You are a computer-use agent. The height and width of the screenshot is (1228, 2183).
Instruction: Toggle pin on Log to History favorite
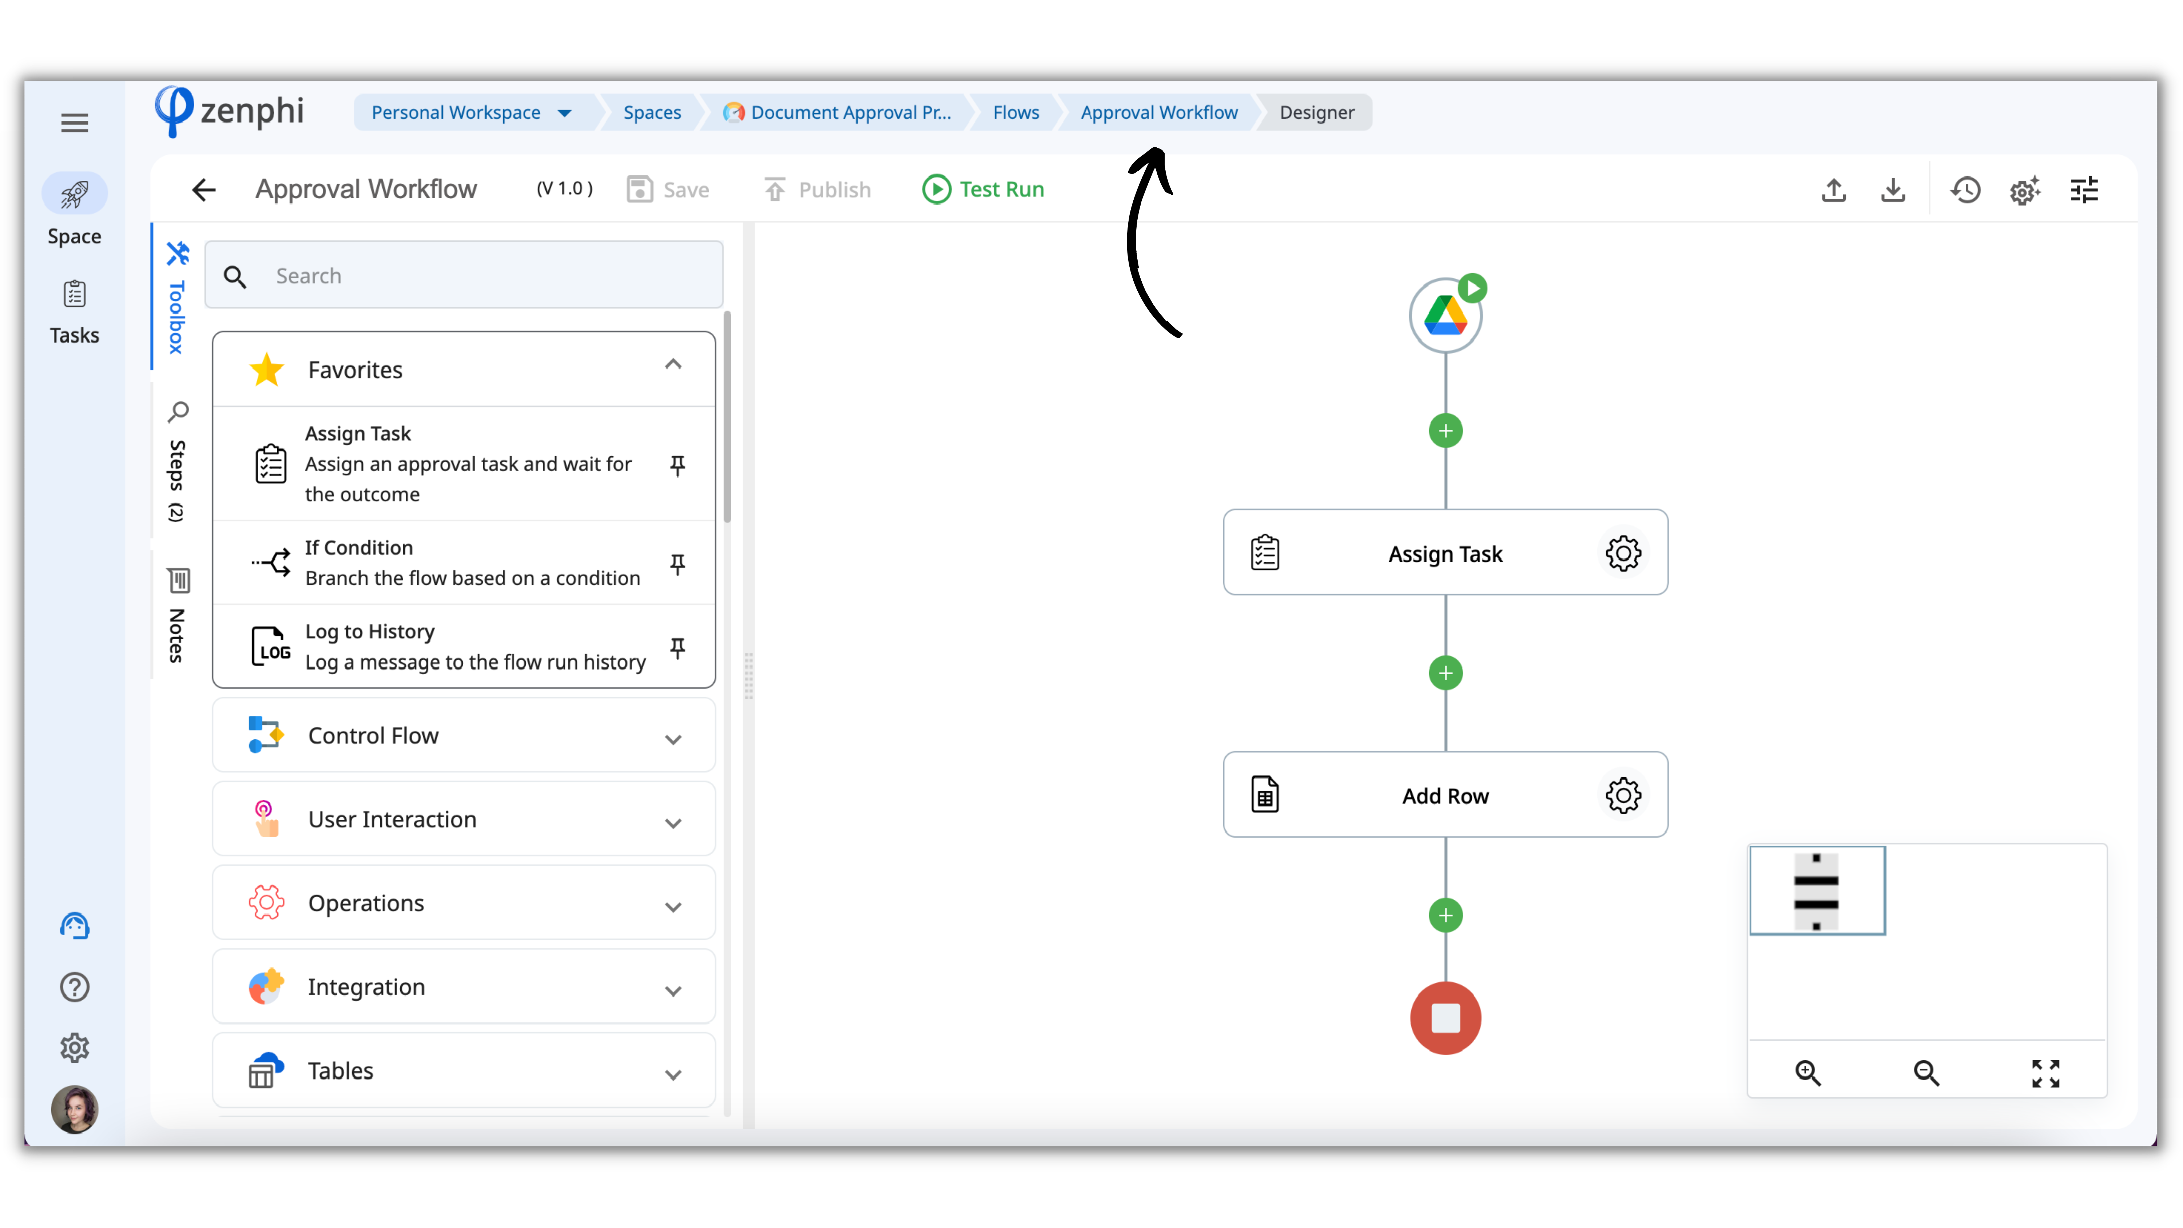pyautogui.click(x=677, y=648)
